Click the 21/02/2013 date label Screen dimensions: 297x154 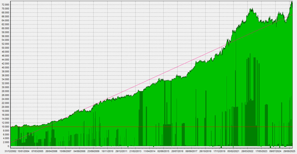click(135, 151)
